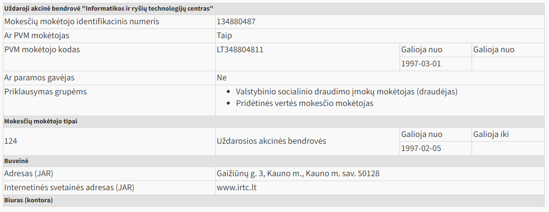Image resolution: width=549 pixels, height=212 pixels.
Task: Click the "PVM mokėtojo kodas" label
Action: pos(42,50)
